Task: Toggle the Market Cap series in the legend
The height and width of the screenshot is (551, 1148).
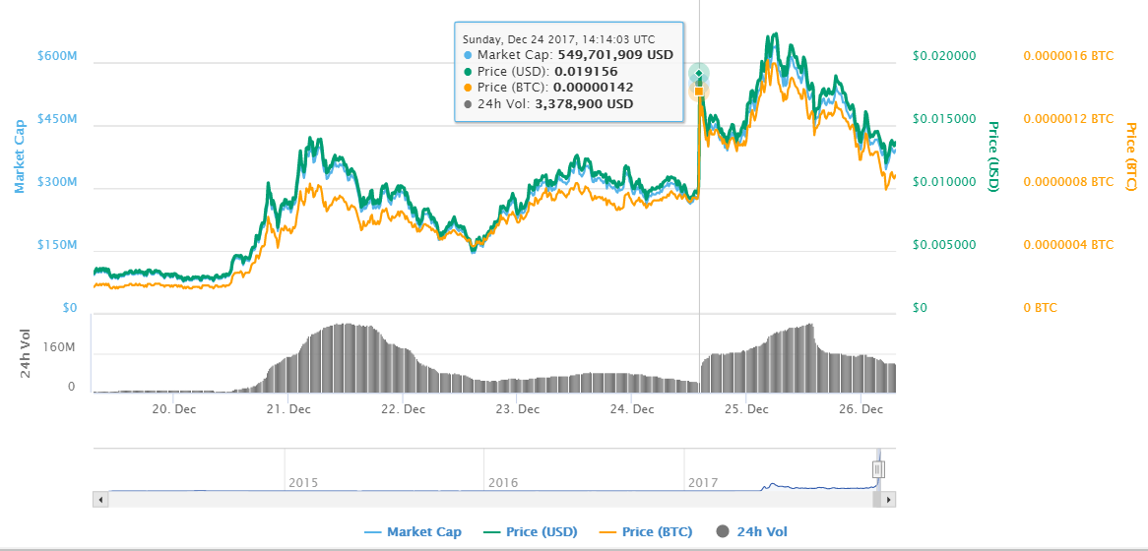Action: pyautogui.click(x=413, y=532)
